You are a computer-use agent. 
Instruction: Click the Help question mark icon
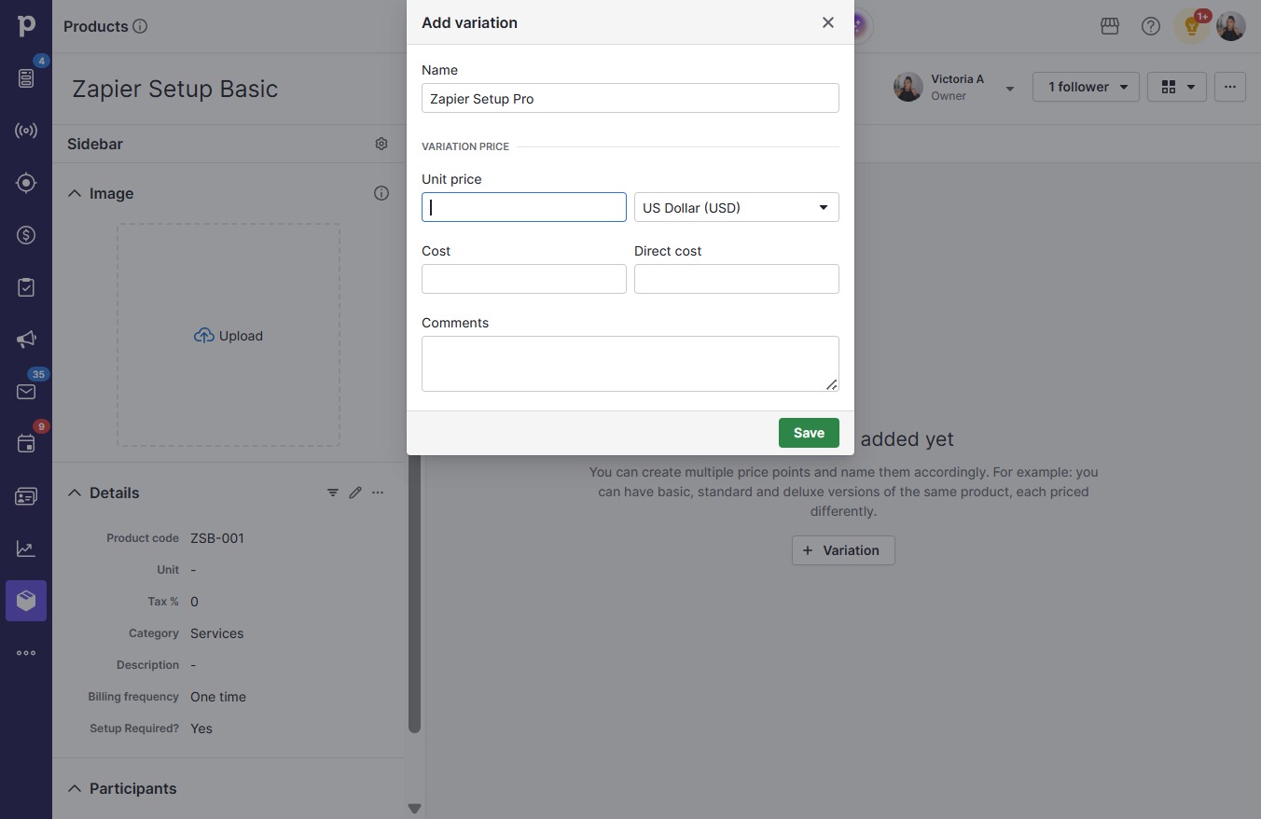click(1151, 26)
